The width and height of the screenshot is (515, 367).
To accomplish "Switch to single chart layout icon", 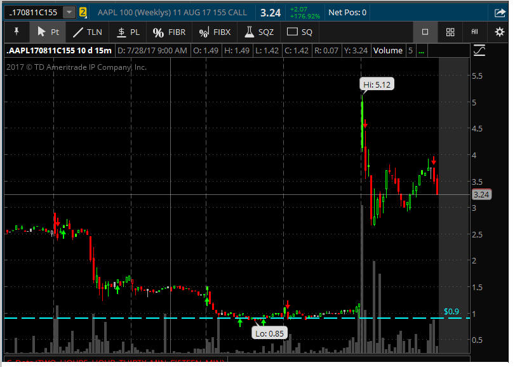I will click(425, 32).
